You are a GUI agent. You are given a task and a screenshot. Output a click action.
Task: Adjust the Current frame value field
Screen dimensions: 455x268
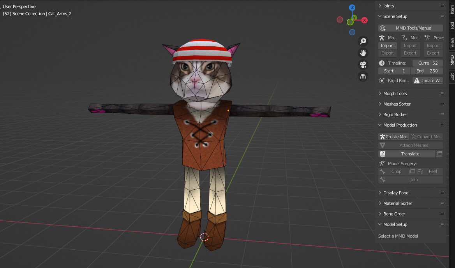427,63
